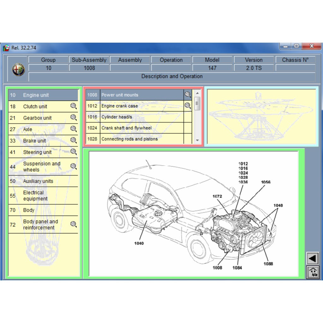This screenshot has width=323, height=323.
Task: Click magnifier icon next to Steering unit
Action: click(73, 152)
